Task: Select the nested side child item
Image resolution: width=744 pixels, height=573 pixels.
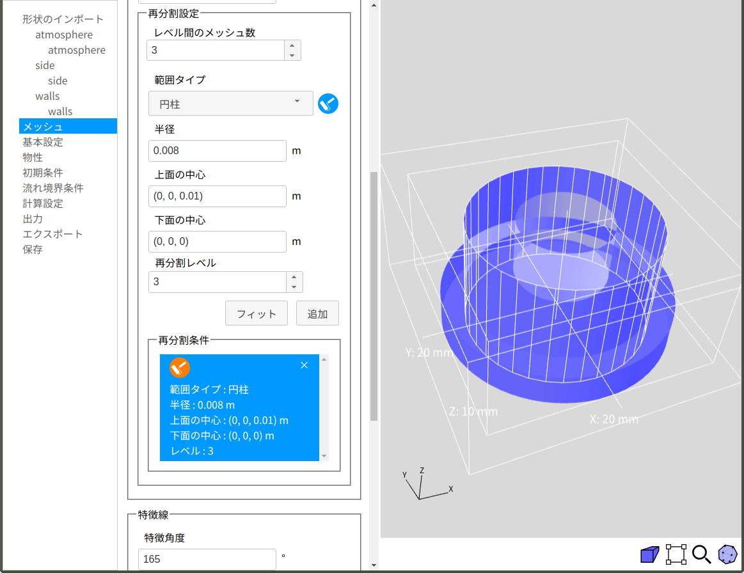Action: tap(58, 81)
